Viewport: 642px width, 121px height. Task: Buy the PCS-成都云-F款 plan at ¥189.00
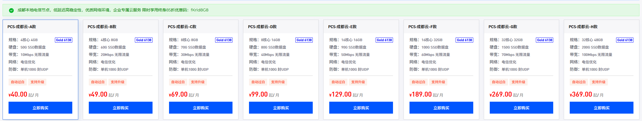click(x=441, y=108)
